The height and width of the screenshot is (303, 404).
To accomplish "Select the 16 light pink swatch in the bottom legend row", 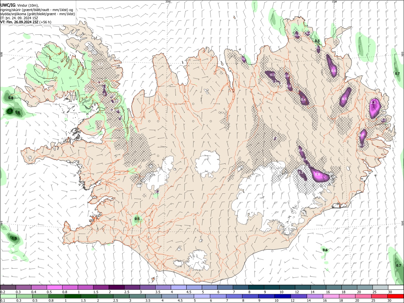I will tap(330, 296).
